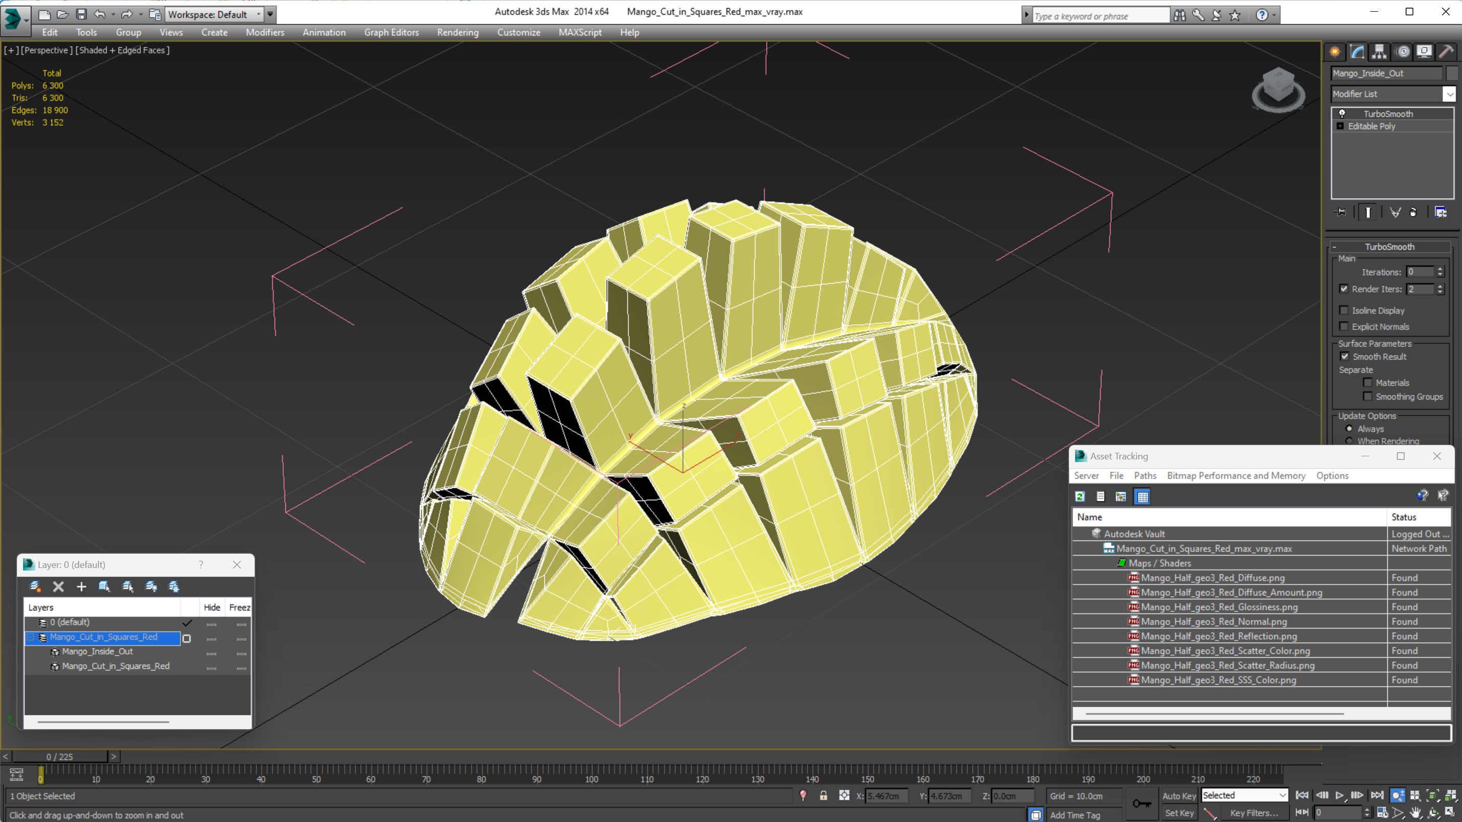The width and height of the screenshot is (1462, 822).
Task: Click Make Unique icon in modifier stack
Action: pyautogui.click(x=1395, y=212)
